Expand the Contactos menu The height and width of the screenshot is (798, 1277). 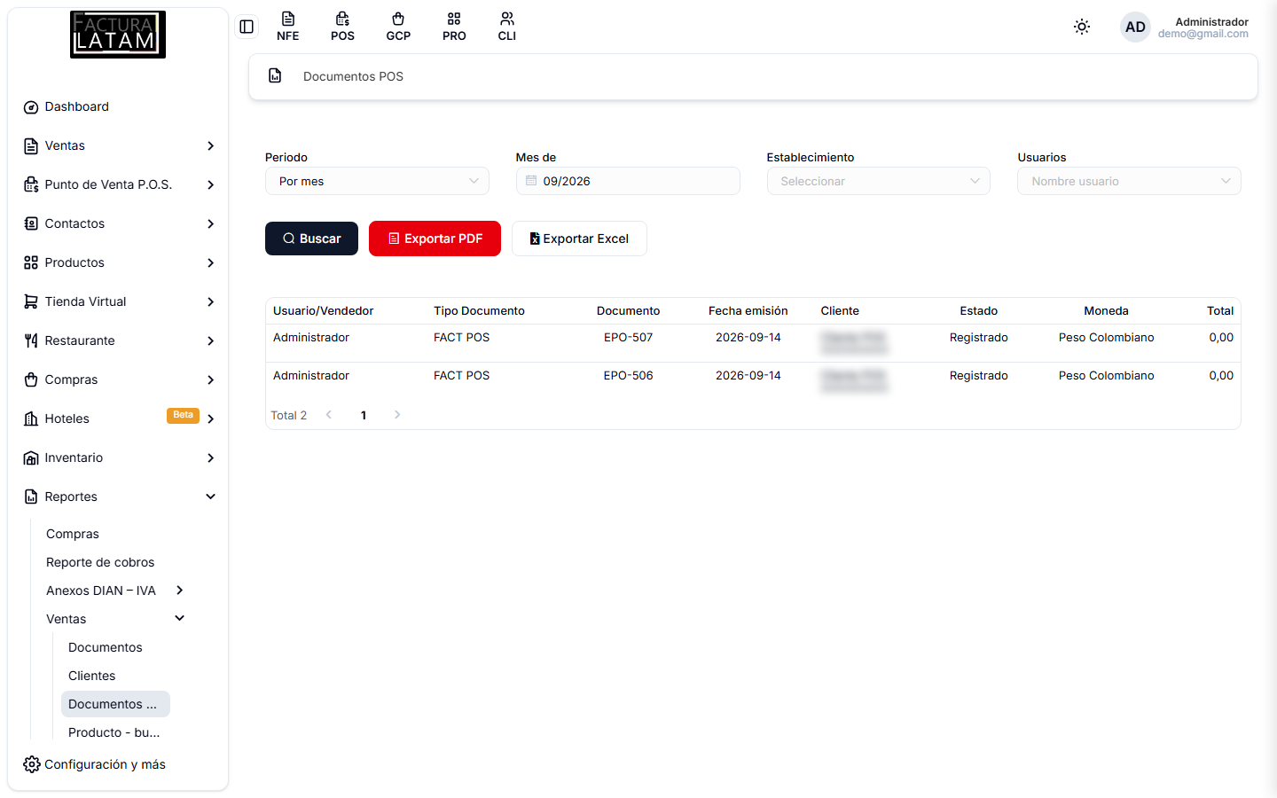118,223
